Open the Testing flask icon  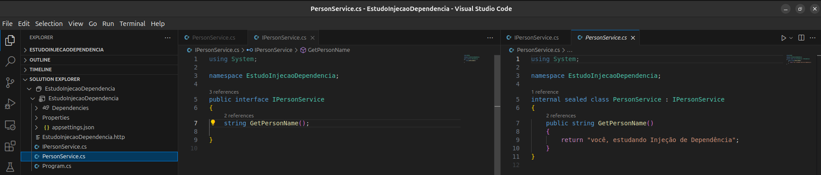coord(10,167)
